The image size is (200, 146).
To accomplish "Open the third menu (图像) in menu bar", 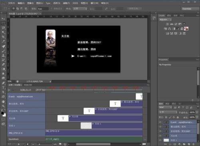I will coord(30,3).
